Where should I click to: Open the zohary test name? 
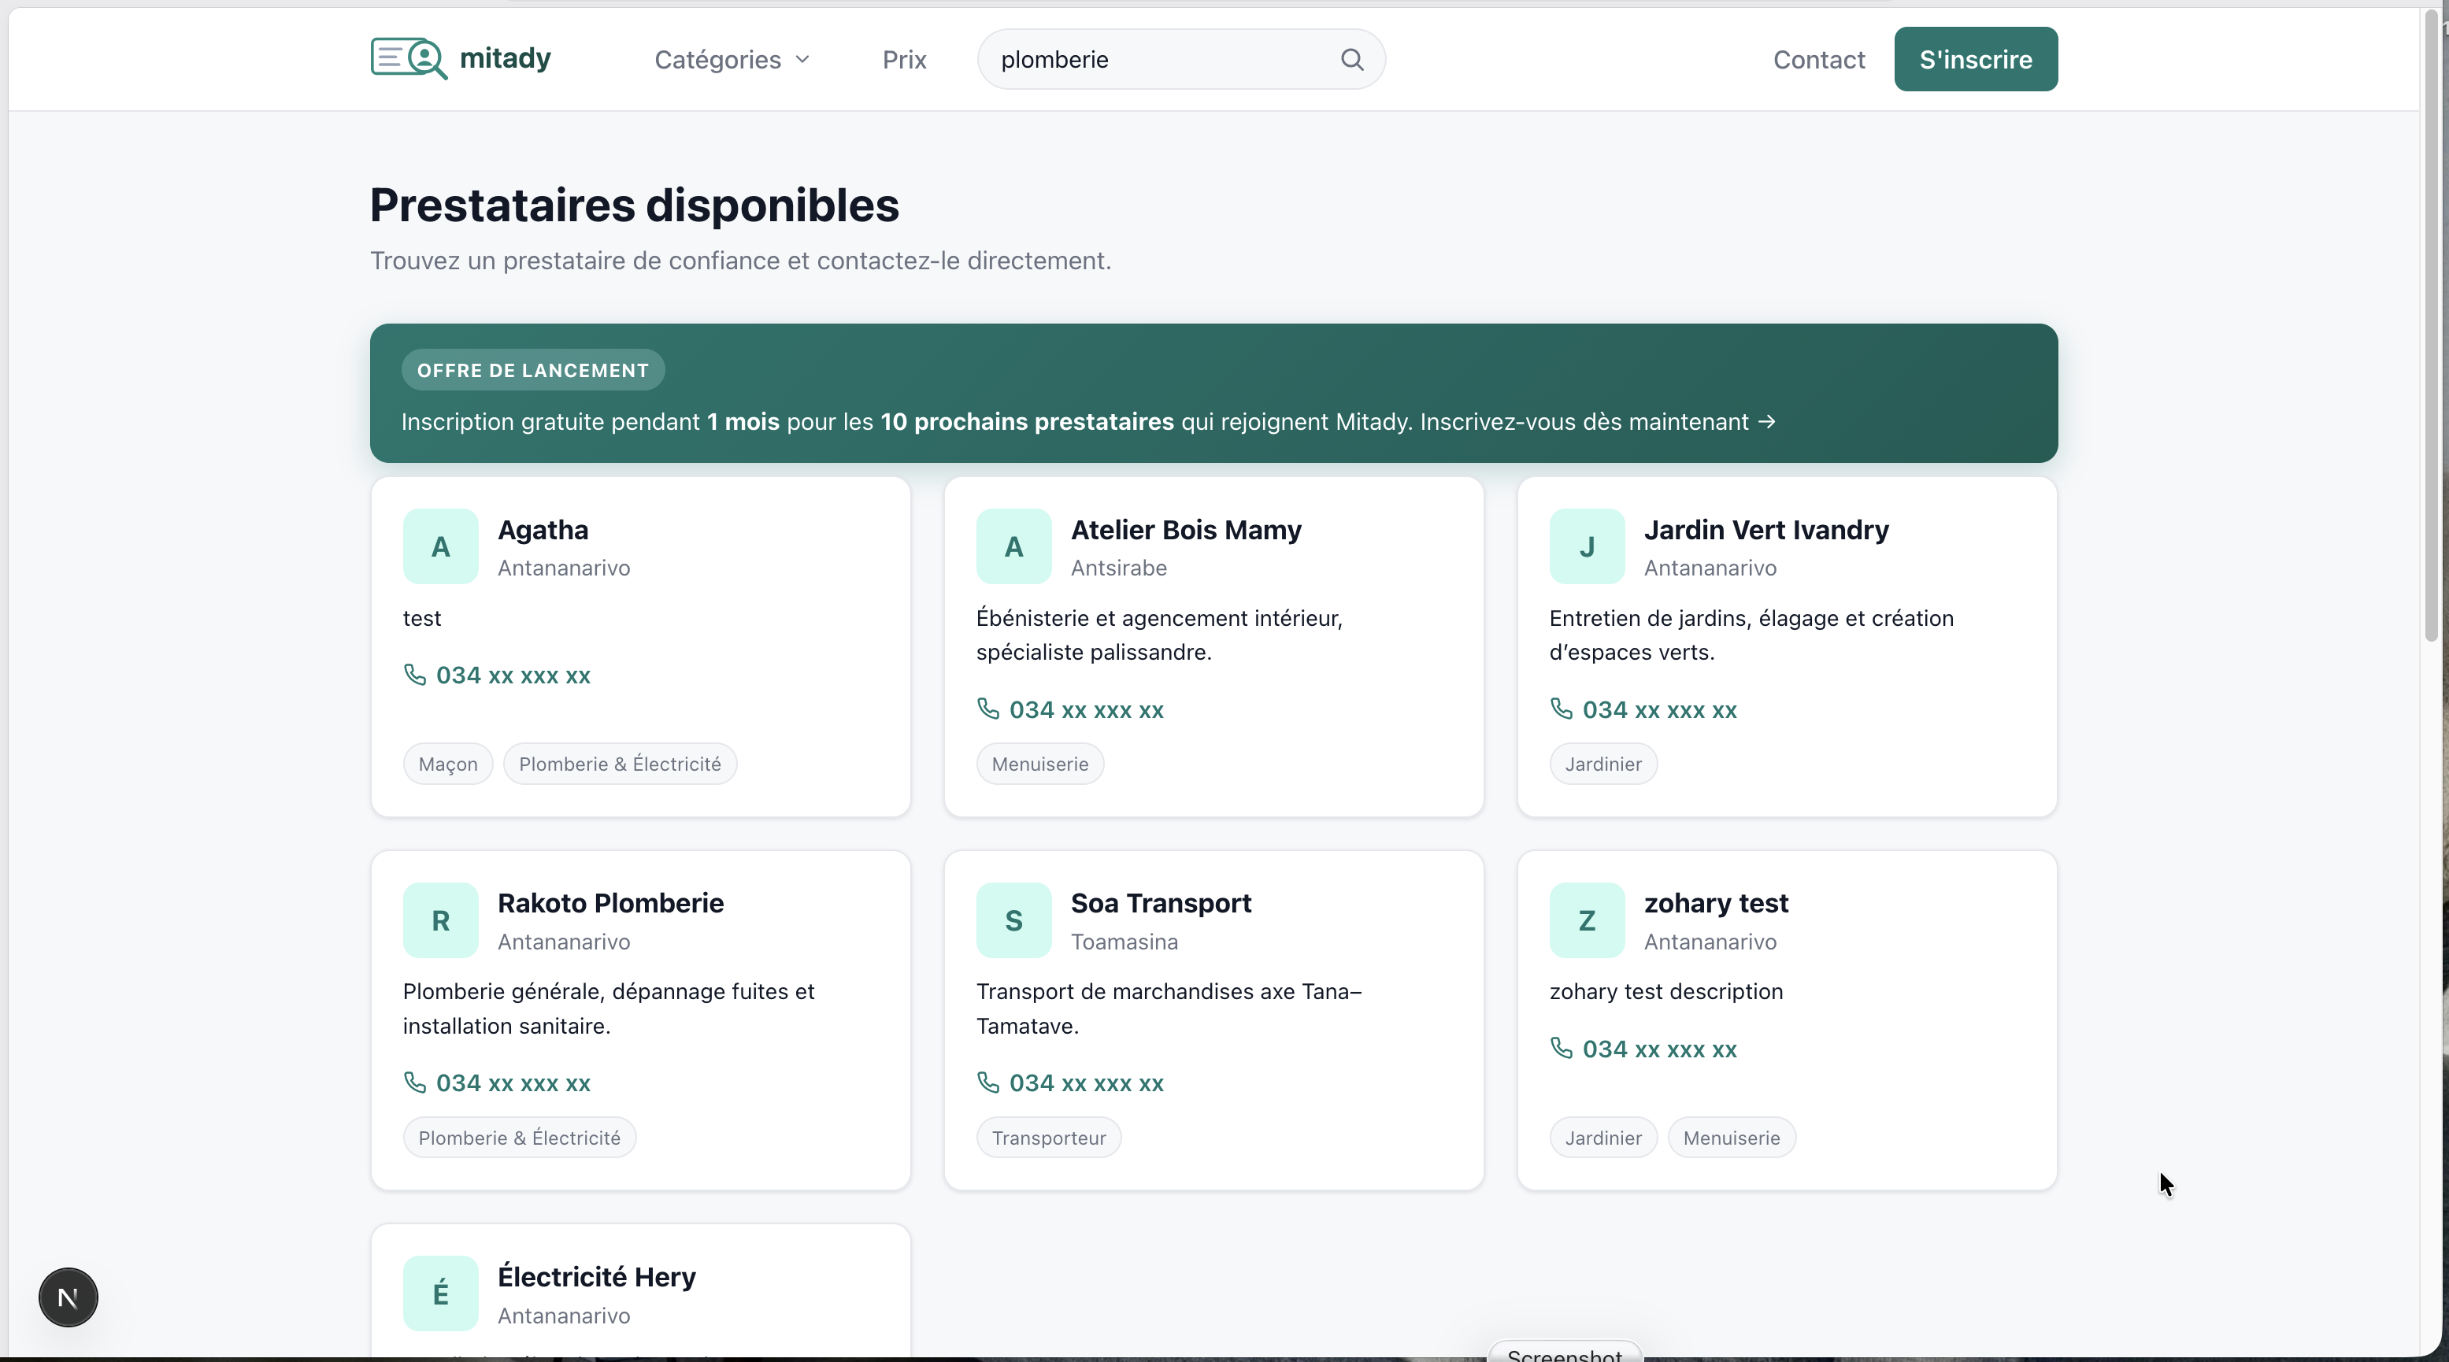[x=1716, y=903]
